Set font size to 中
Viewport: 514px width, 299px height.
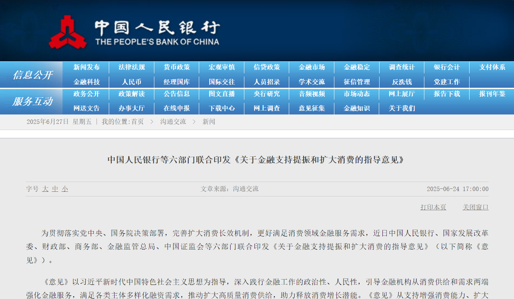(54, 189)
